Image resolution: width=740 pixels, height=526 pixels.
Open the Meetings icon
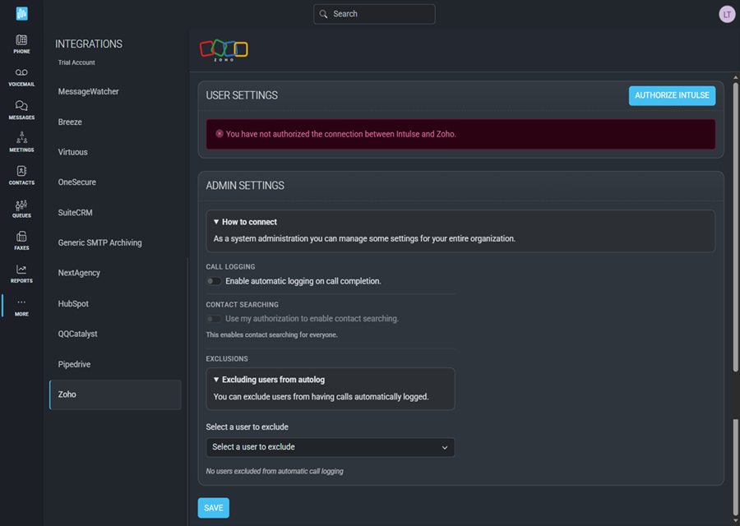[x=21, y=140]
